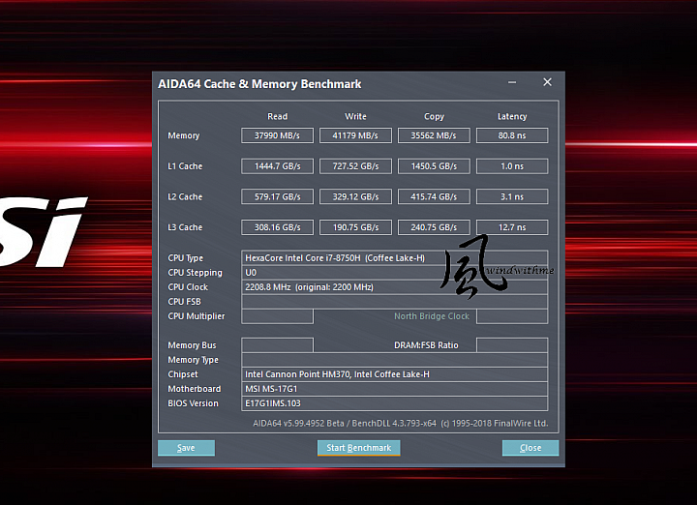Click Start Benchmark button
Screen dimensions: 697x505
(359, 448)
